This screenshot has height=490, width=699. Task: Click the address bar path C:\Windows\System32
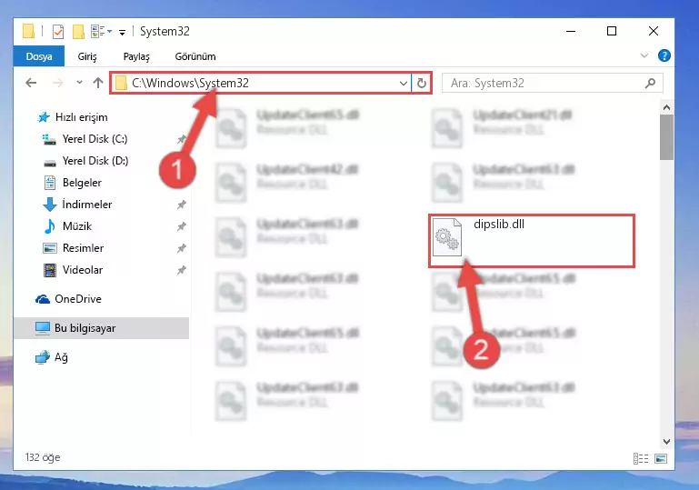[190, 84]
